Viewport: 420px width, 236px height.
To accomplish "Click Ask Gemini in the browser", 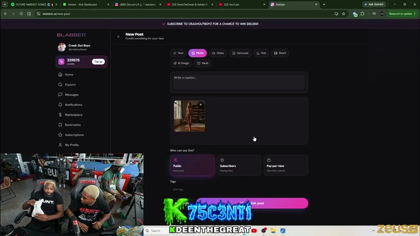I will tap(374, 5).
